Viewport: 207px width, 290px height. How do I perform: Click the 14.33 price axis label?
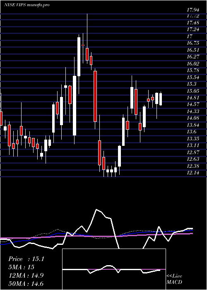click(193, 111)
